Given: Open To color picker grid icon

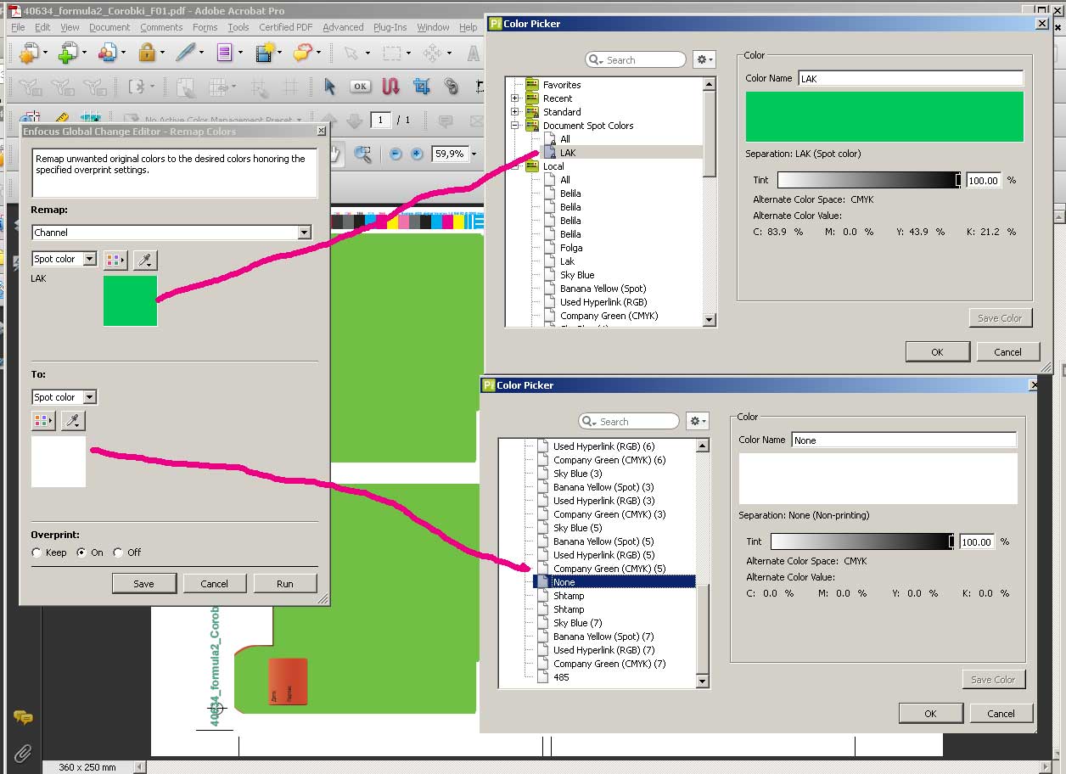Looking at the screenshot, I should point(43,420).
